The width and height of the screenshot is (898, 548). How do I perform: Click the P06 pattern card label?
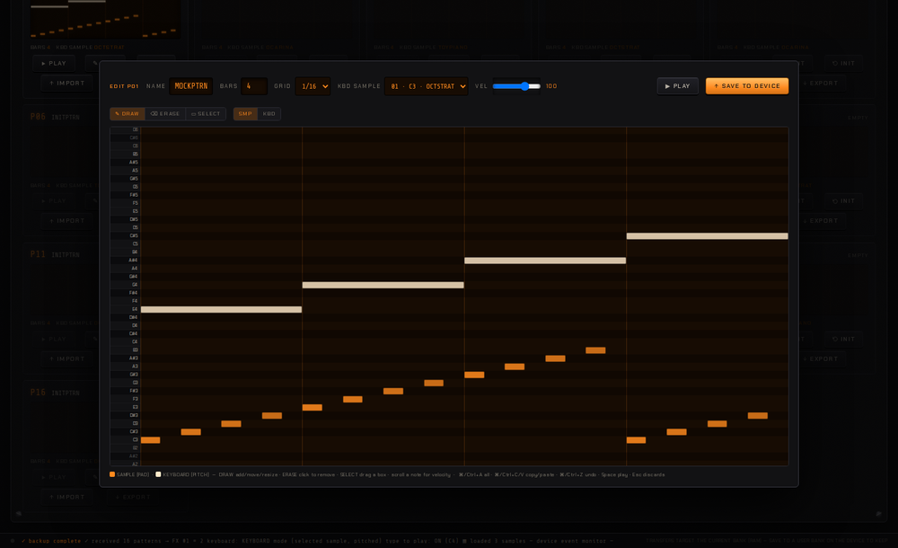pos(38,117)
